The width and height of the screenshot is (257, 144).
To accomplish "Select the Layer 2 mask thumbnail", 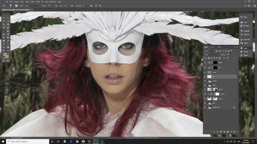I will tap(215, 89).
